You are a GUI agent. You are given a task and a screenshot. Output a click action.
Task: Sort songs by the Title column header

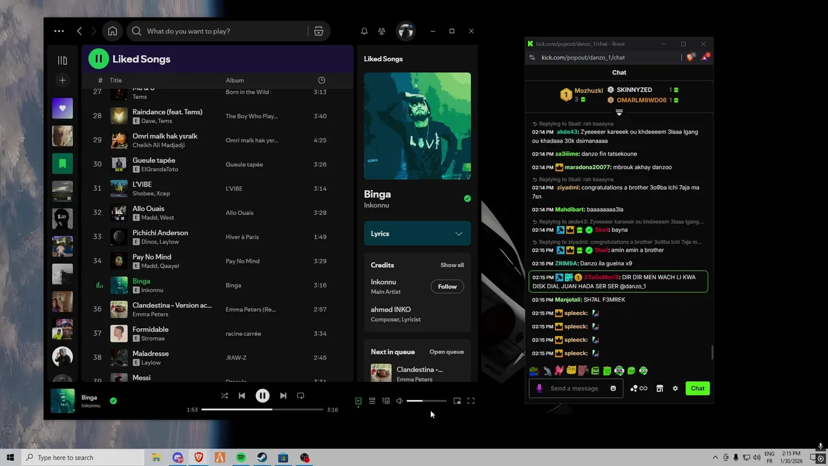tap(116, 80)
